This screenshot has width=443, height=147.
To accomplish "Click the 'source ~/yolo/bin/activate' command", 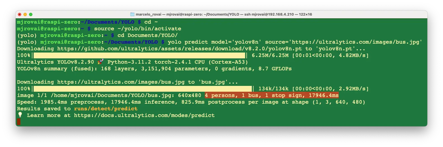I will (137, 29).
